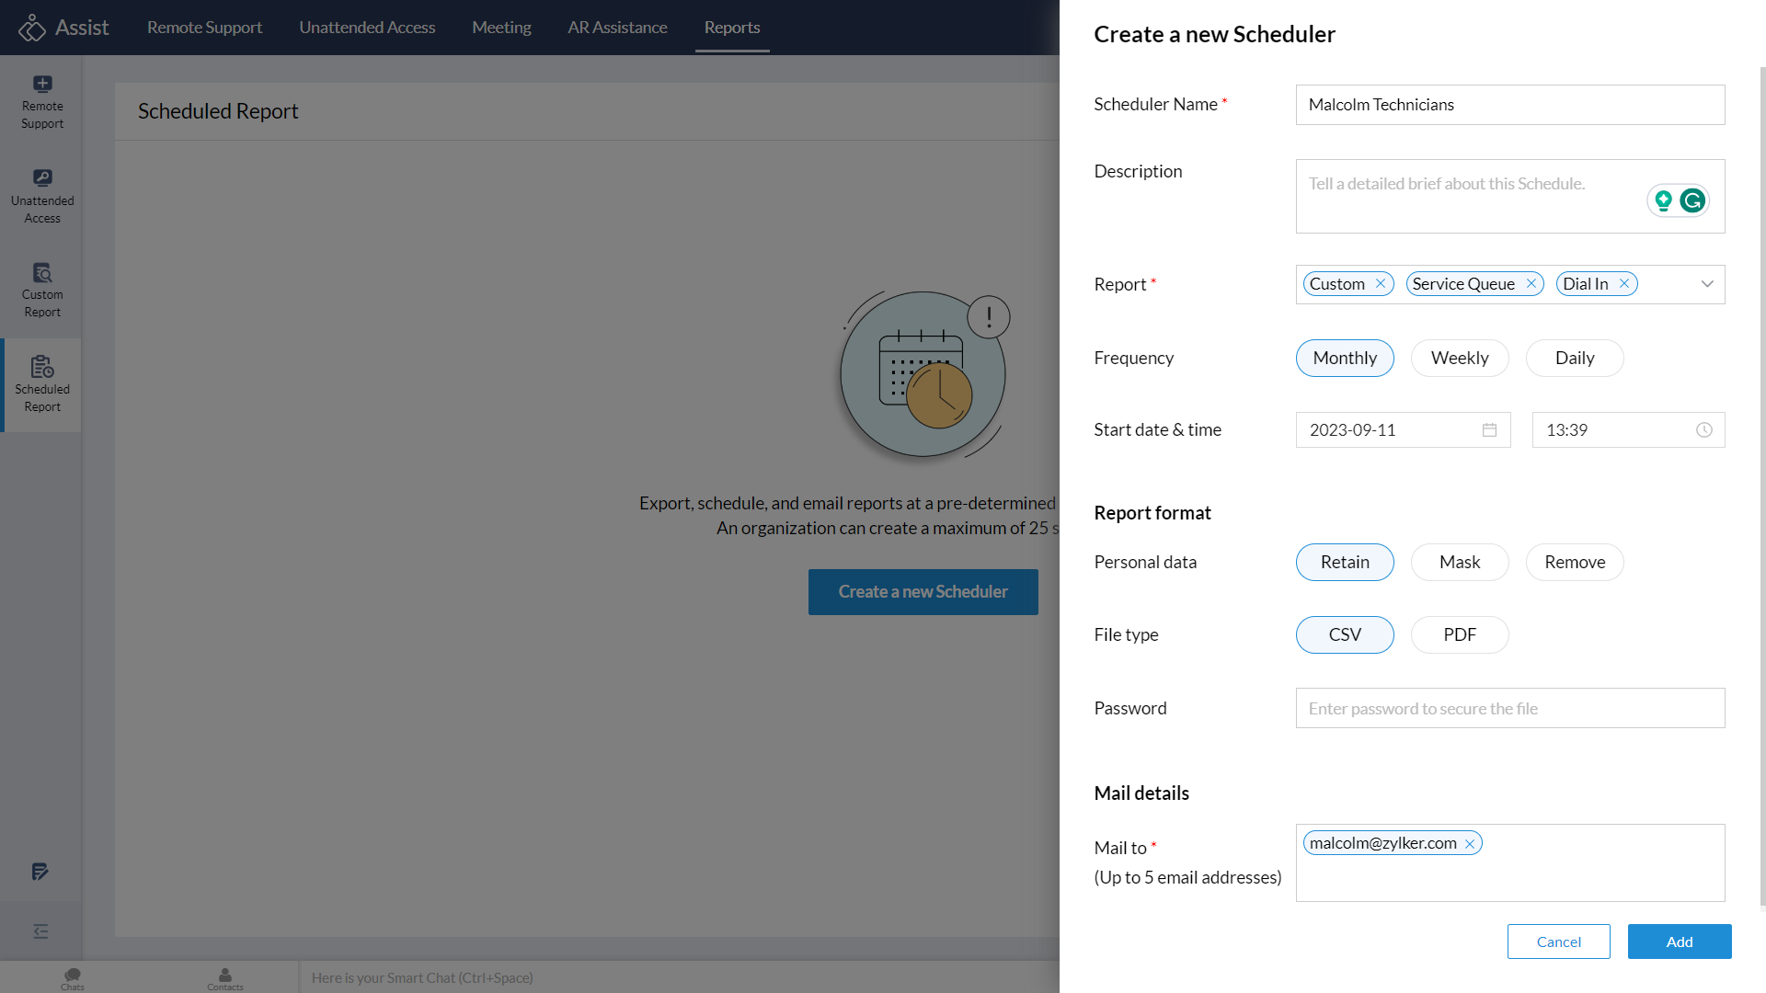Click the clock icon in time field

point(1703,430)
